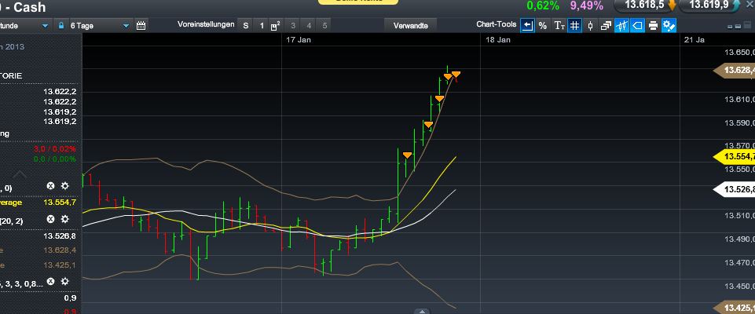This screenshot has width=755, height=314.
Task: Toggle the scroll-to-latest arrow tool
Action: (527, 26)
